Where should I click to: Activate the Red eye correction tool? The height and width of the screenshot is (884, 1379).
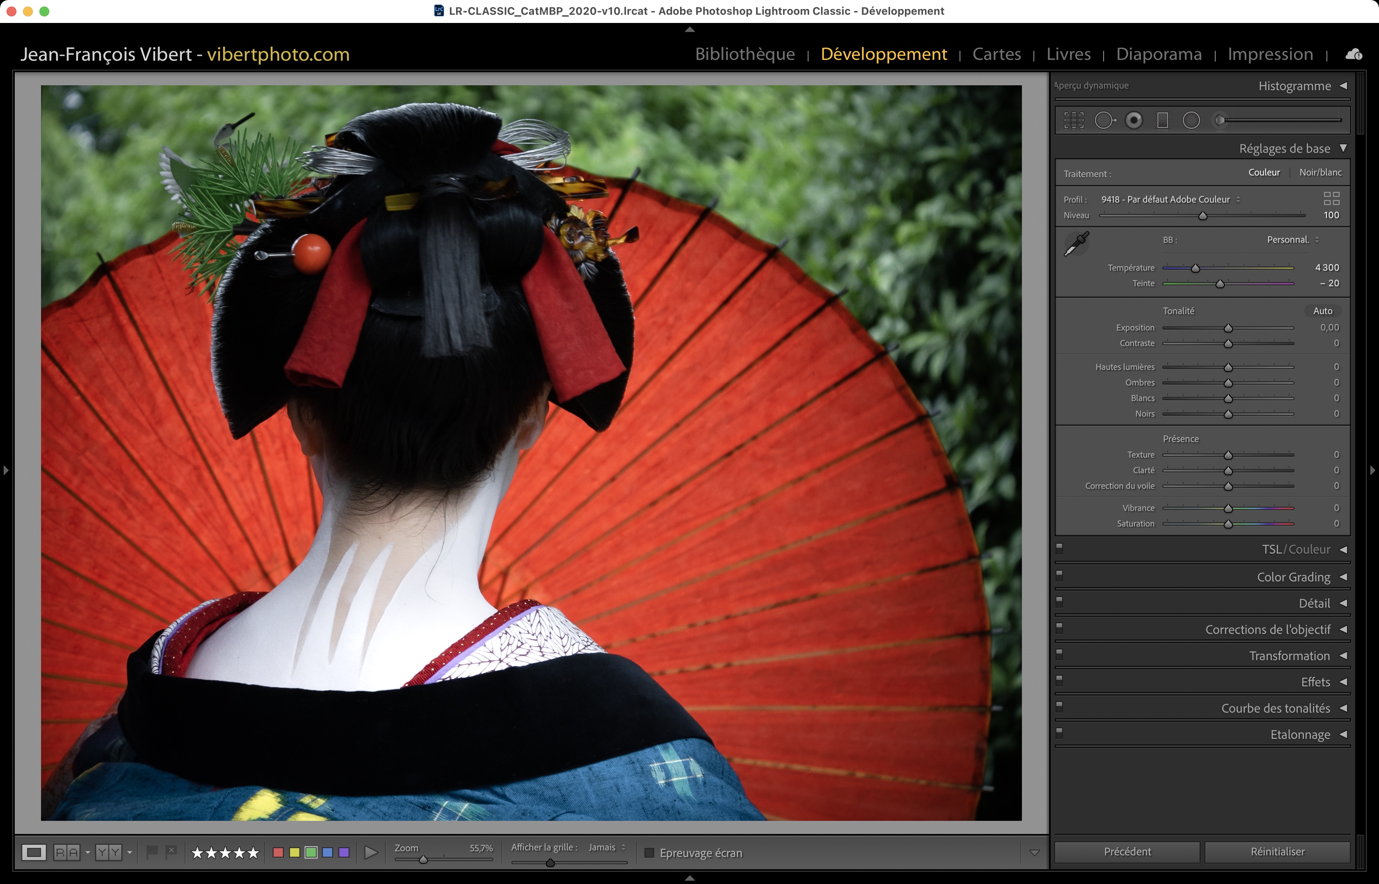coord(1134,121)
